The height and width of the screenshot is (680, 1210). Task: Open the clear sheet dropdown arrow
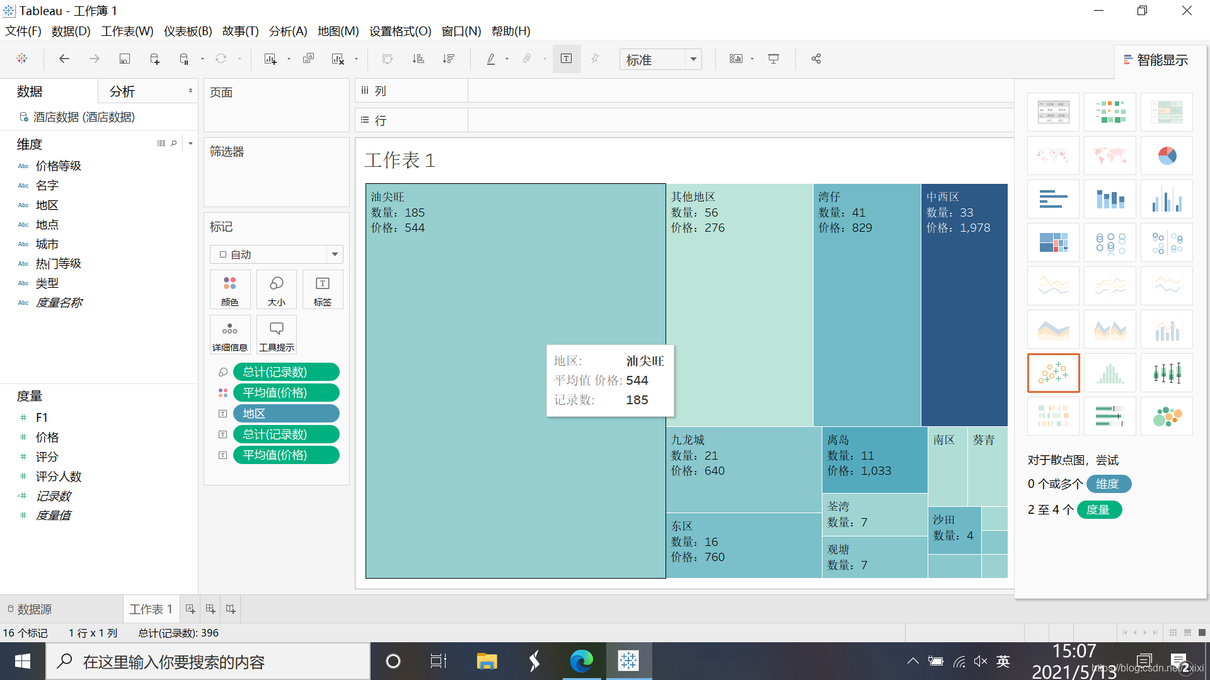pyautogui.click(x=356, y=59)
